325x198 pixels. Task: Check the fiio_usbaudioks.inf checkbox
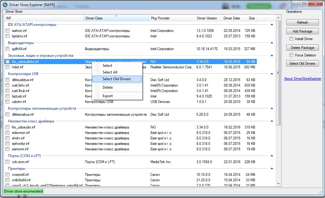point(8,62)
